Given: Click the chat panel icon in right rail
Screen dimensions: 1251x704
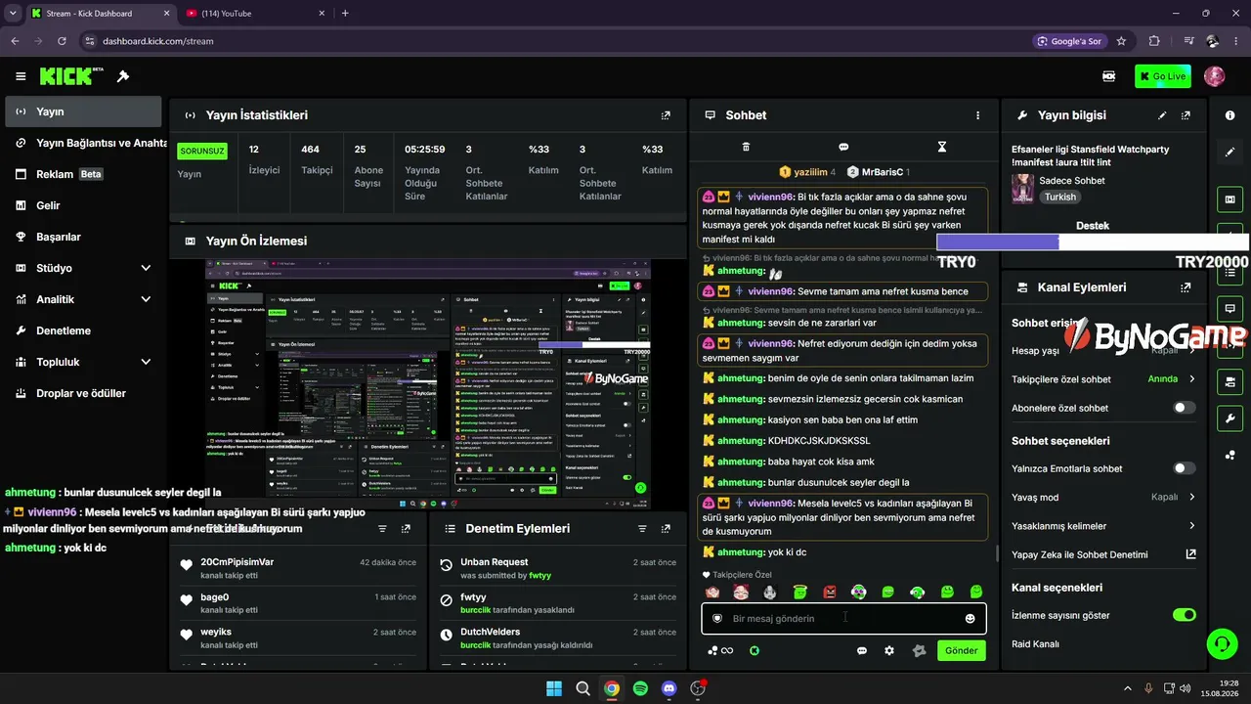Looking at the screenshot, I should pos(1229,308).
